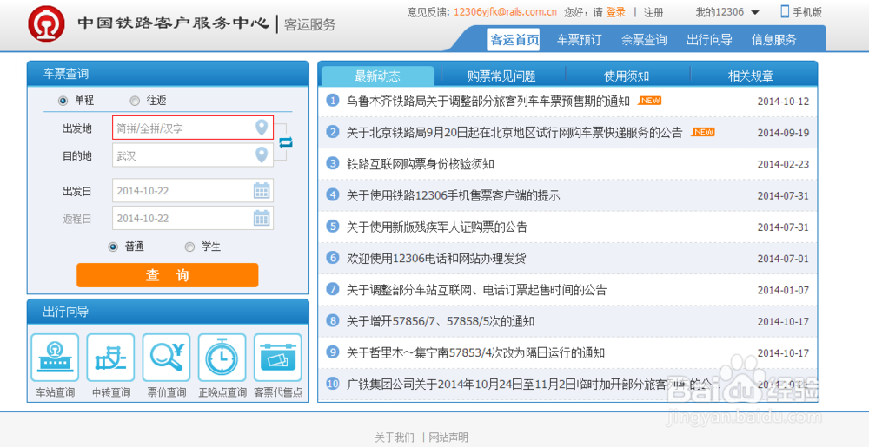This screenshot has height=447, width=869.
Task: Click the orange 查询 search button
Action: click(x=168, y=275)
